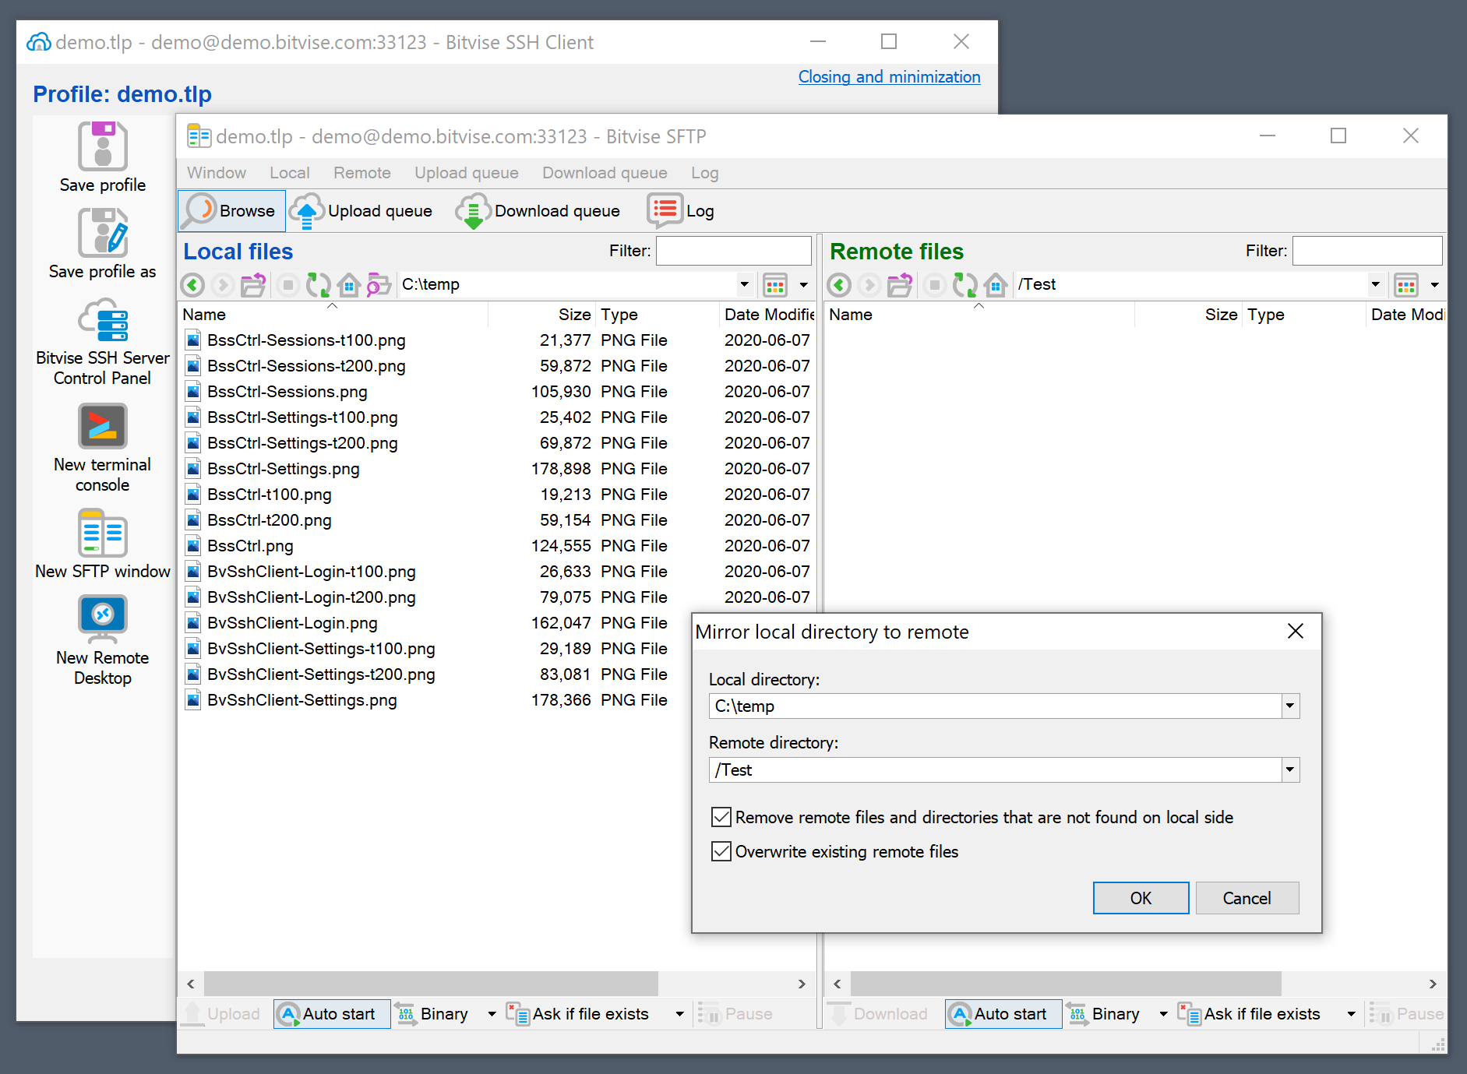Open local Ask if file exists dropdown
The height and width of the screenshot is (1074, 1467).
point(679,1014)
